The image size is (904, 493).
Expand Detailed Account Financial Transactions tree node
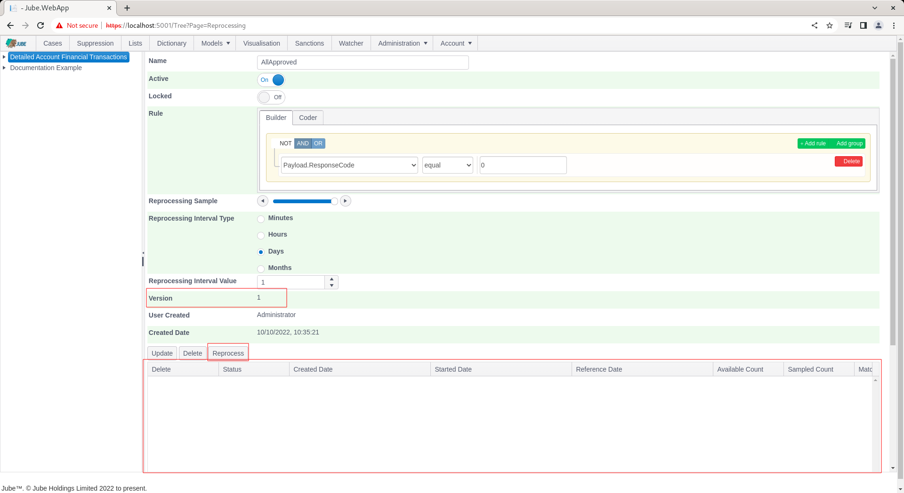pos(4,57)
